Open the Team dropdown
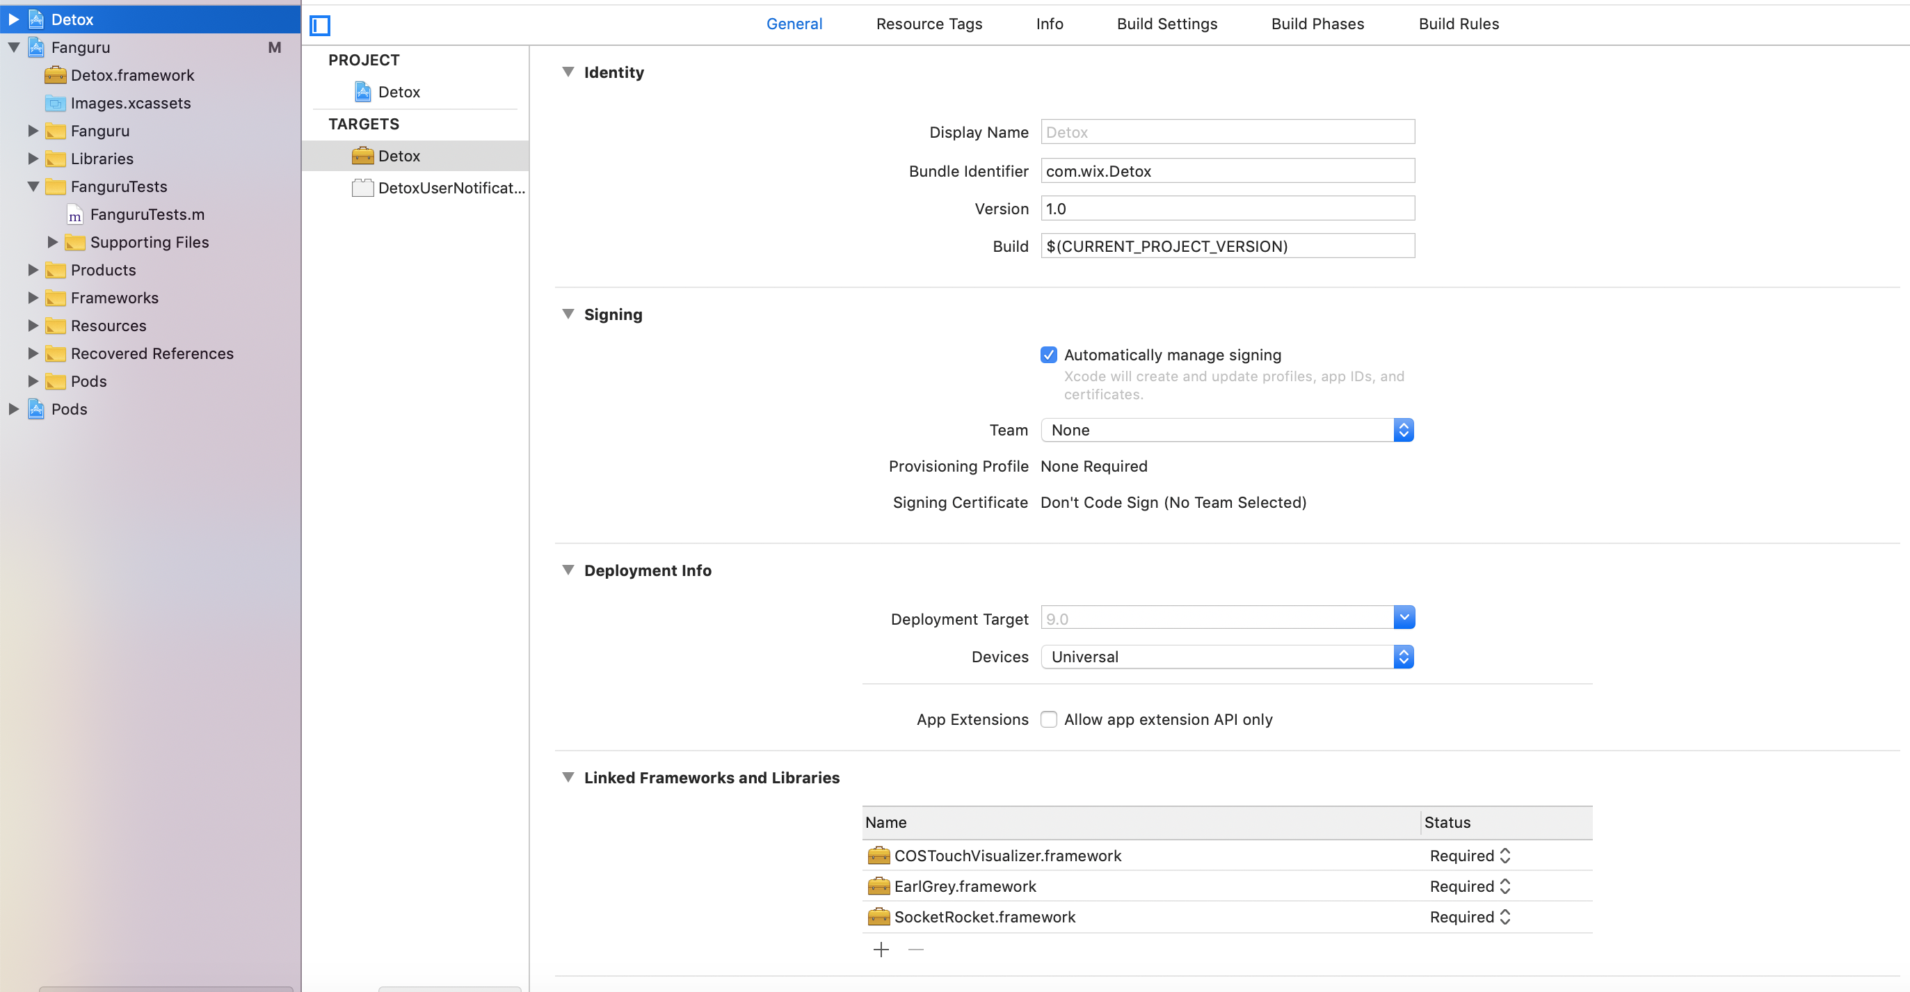This screenshot has width=1910, height=992. click(1227, 430)
